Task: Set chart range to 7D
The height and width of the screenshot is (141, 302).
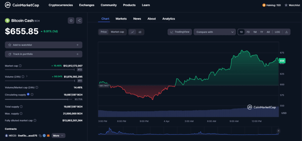Action: point(248,32)
